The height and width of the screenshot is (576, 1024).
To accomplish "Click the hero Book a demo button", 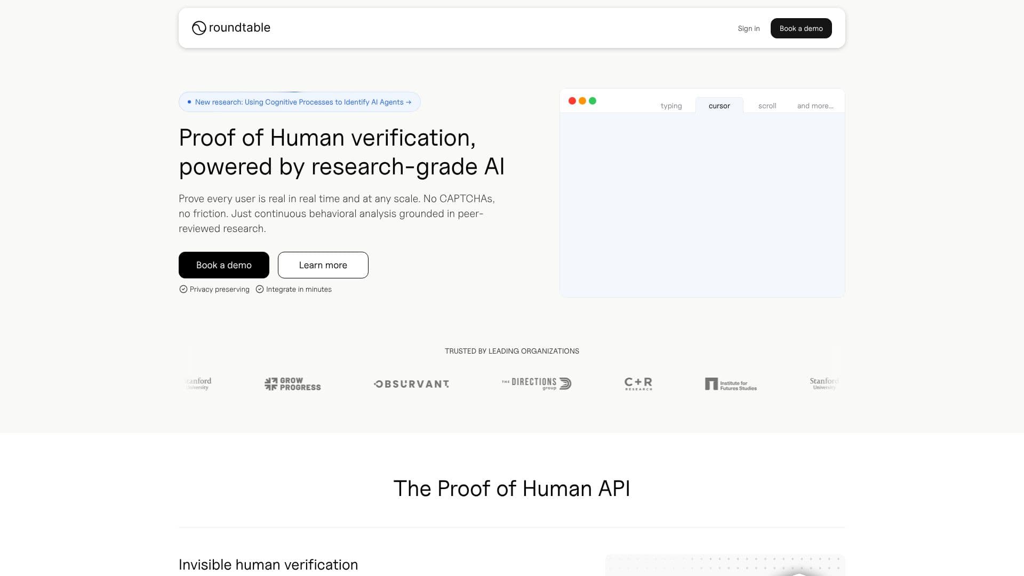I will [224, 265].
